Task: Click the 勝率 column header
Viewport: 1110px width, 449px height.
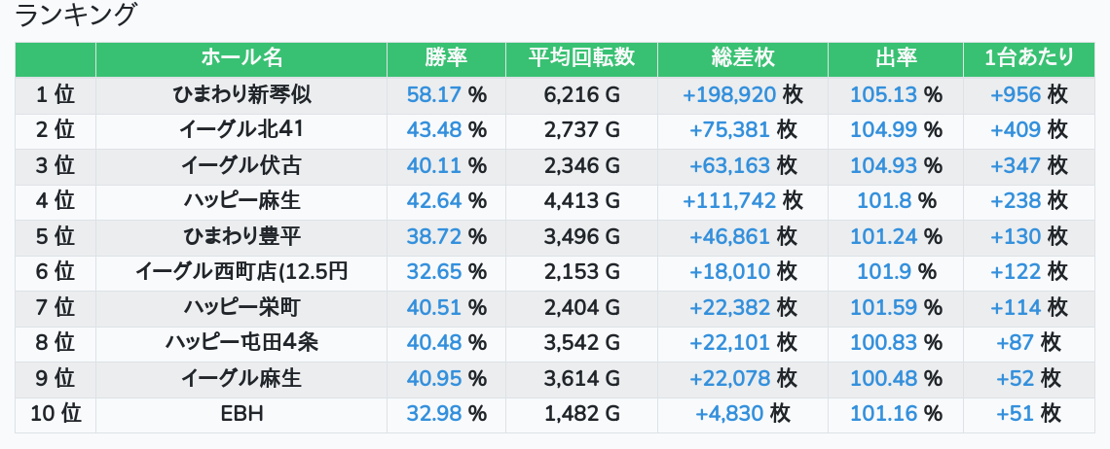Action: click(x=446, y=58)
